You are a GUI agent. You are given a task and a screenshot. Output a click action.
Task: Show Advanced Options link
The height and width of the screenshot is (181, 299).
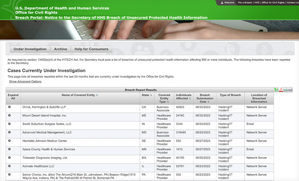coord(25,81)
